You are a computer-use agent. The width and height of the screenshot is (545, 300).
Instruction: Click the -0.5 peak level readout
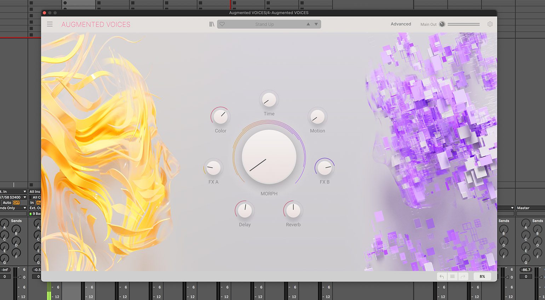37,270
